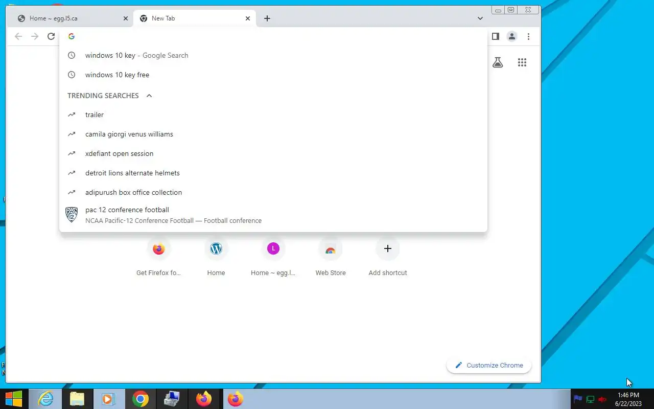Viewport: 654px width, 409px height.
Task: Choose 'xdefiant open session' suggestion
Action: (273, 153)
